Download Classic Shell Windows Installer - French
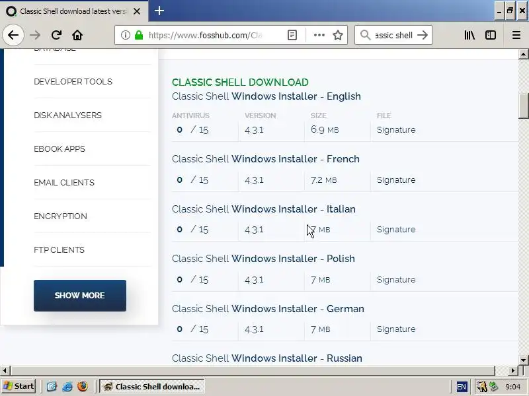 [266, 159]
